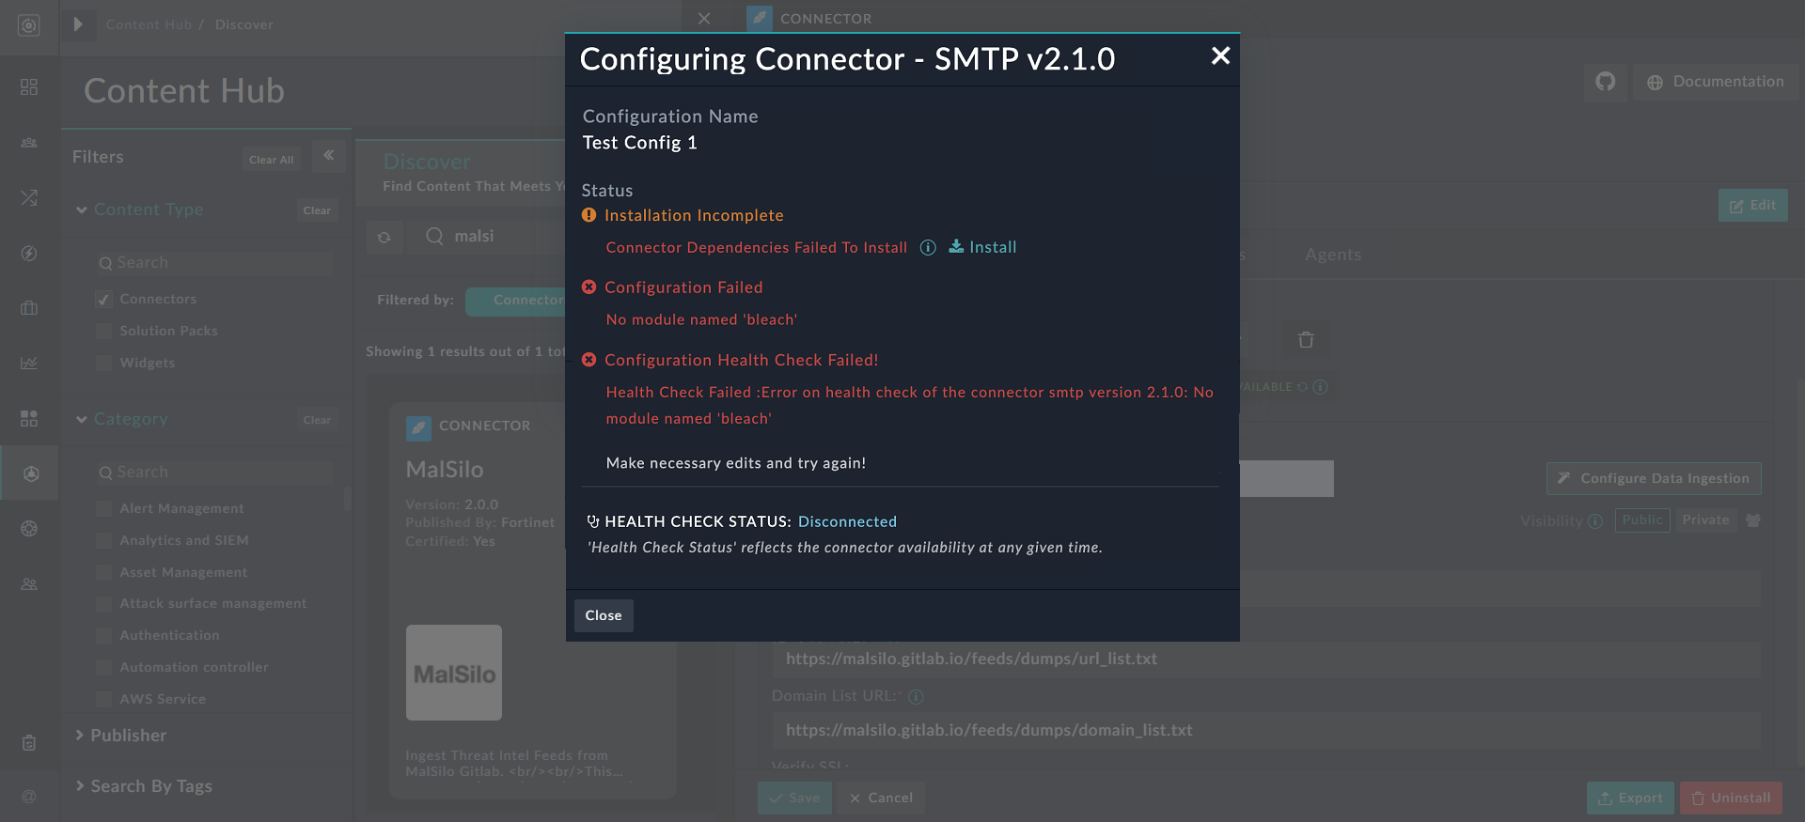The width and height of the screenshot is (1805, 822).
Task: Click the Domain List URL input field
Action: (1266, 731)
